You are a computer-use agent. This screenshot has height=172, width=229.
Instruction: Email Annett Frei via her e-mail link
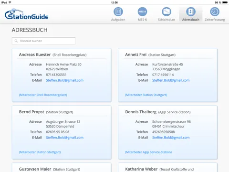point(171,80)
